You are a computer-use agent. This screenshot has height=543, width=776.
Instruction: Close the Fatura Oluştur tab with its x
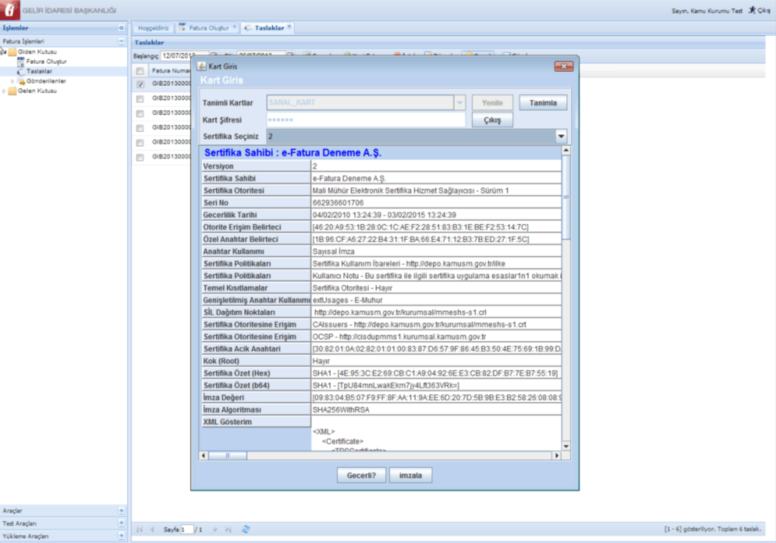coord(235,27)
